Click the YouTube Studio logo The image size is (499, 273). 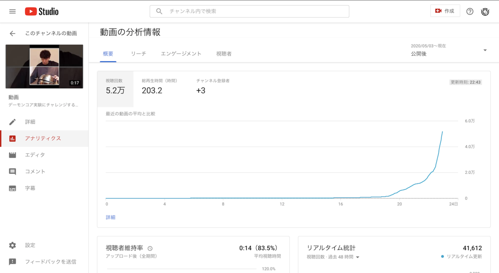pos(42,11)
